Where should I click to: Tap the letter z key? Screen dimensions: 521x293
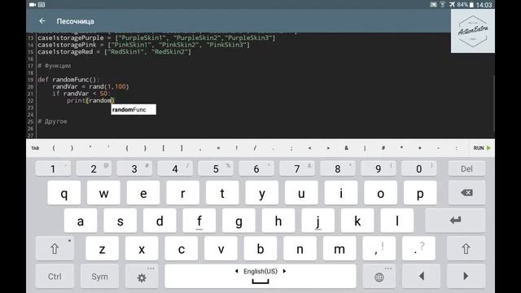pos(102,248)
